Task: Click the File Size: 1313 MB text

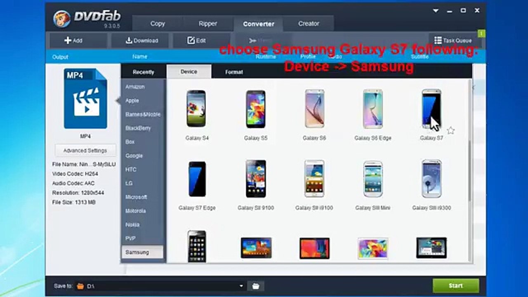Action: (74, 202)
